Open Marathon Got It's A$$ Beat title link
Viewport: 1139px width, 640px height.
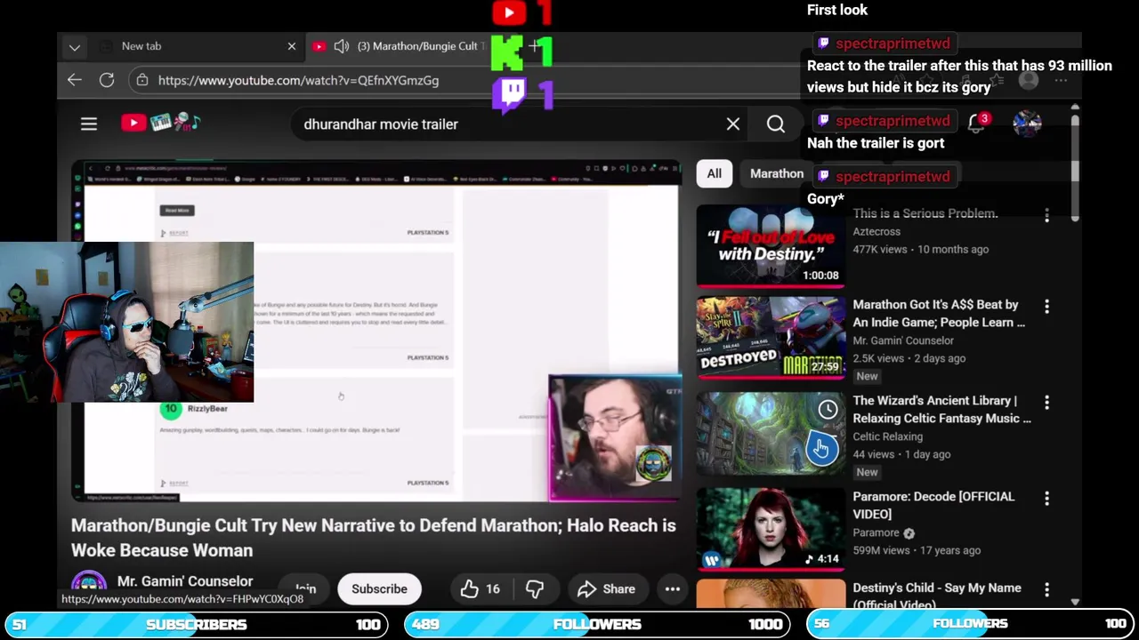pos(938,313)
